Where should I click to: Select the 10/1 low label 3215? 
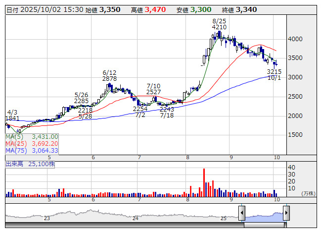coord(274,72)
